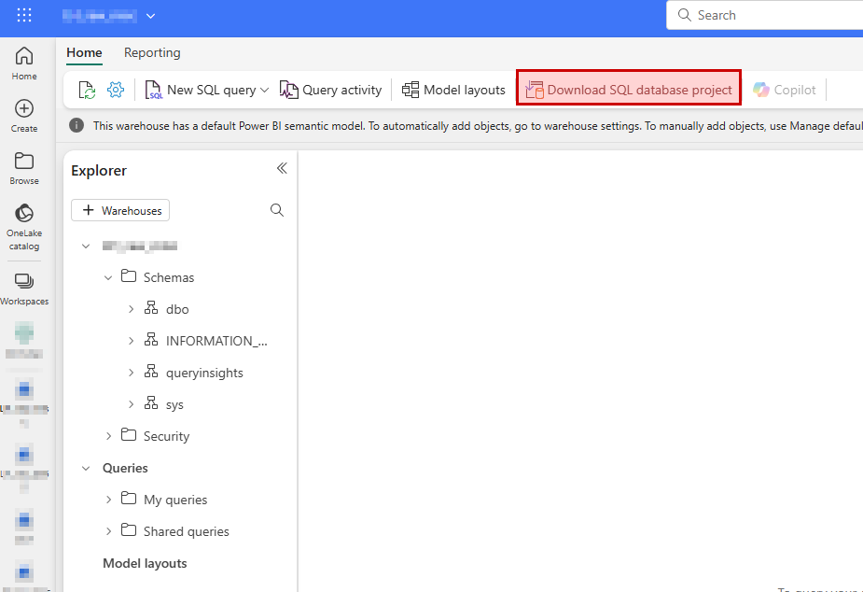Click the Security folder icon
The width and height of the screenshot is (863, 592).
pos(129,435)
